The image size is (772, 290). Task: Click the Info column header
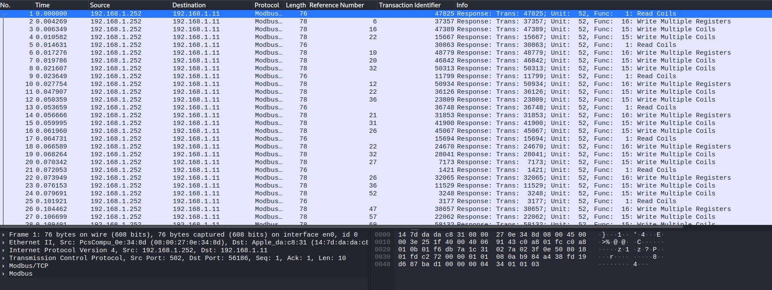pos(613,5)
